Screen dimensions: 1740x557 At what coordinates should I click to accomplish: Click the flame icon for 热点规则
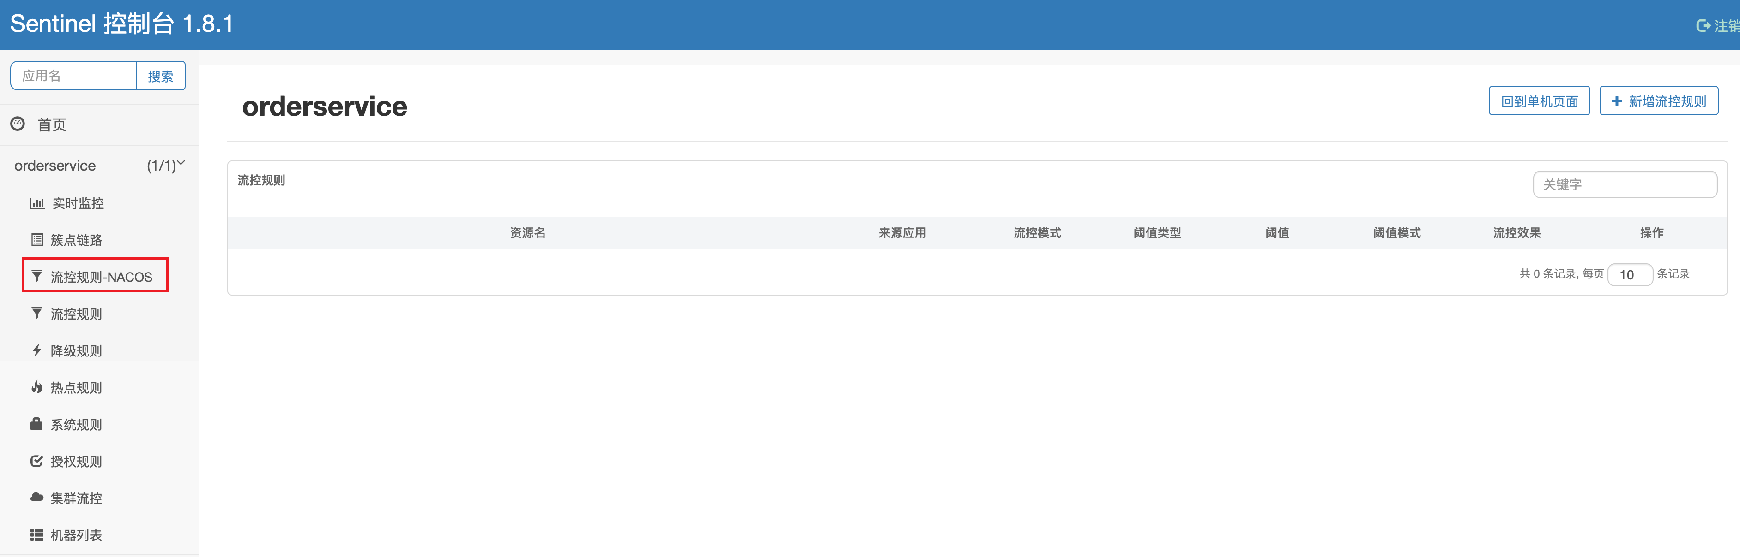click(x=37, y=386)
